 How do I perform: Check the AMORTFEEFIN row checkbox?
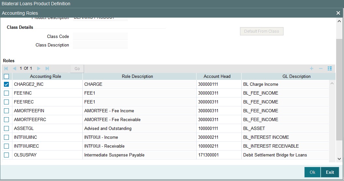[x=6, y=111]
